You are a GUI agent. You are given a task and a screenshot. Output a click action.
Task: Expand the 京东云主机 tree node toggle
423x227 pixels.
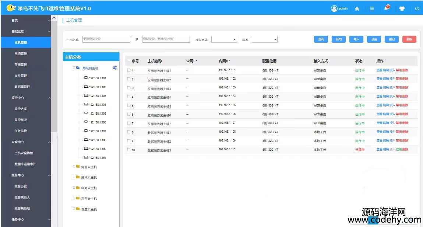74,198
